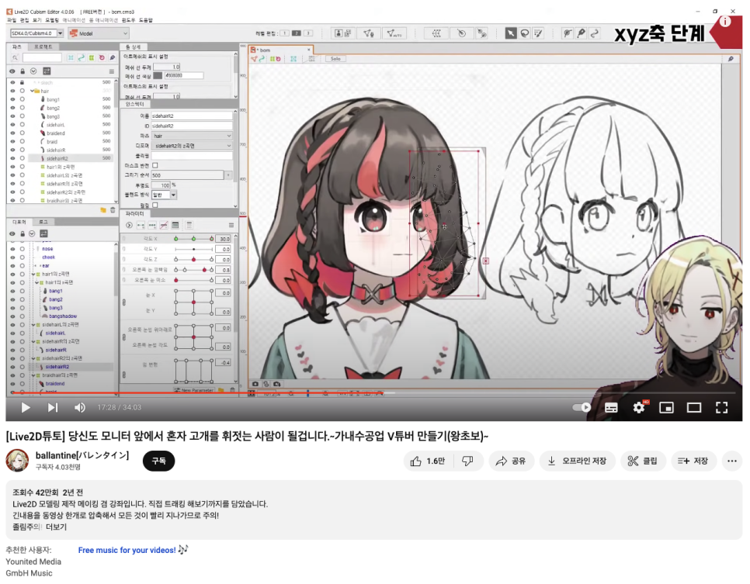Check the mask invert checkbox in inspector
This screenshot has height=584, width=750.
[x=155, y=165]
